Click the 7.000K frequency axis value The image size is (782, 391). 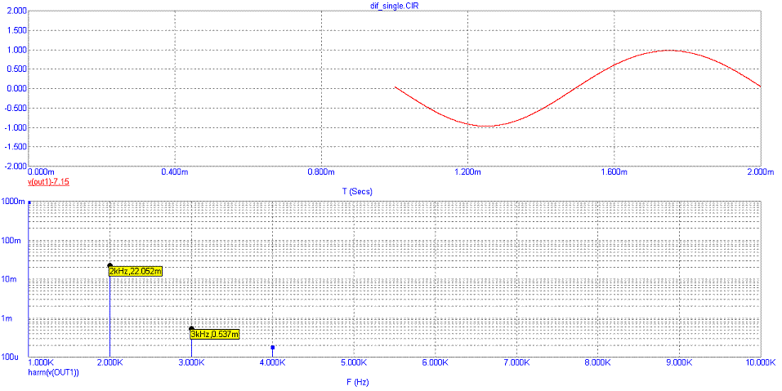pyautogui.click(x=516, y=362)
